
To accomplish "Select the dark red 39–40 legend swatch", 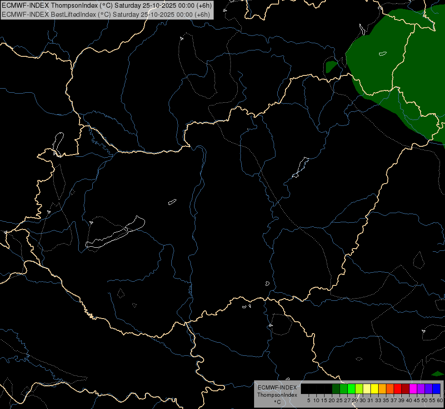I will [x=405, y=389].
